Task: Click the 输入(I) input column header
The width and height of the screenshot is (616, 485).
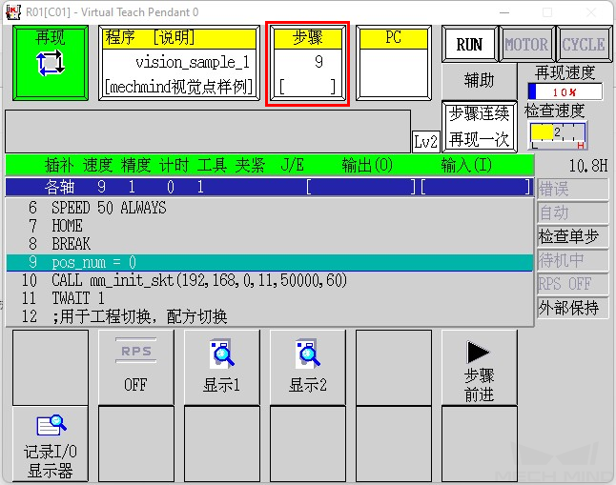Action: click(466, 165)
